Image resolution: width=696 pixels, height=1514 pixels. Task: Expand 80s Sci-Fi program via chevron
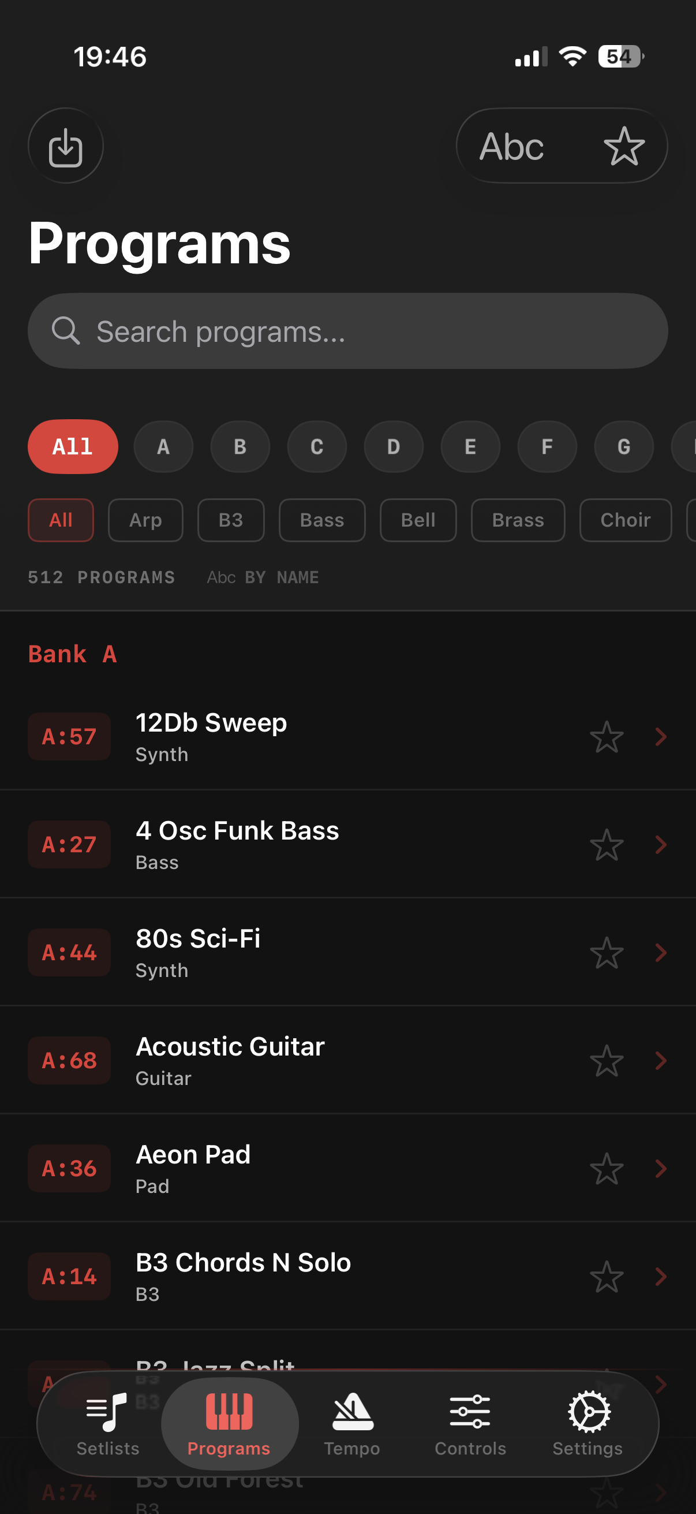click(661, 953)
